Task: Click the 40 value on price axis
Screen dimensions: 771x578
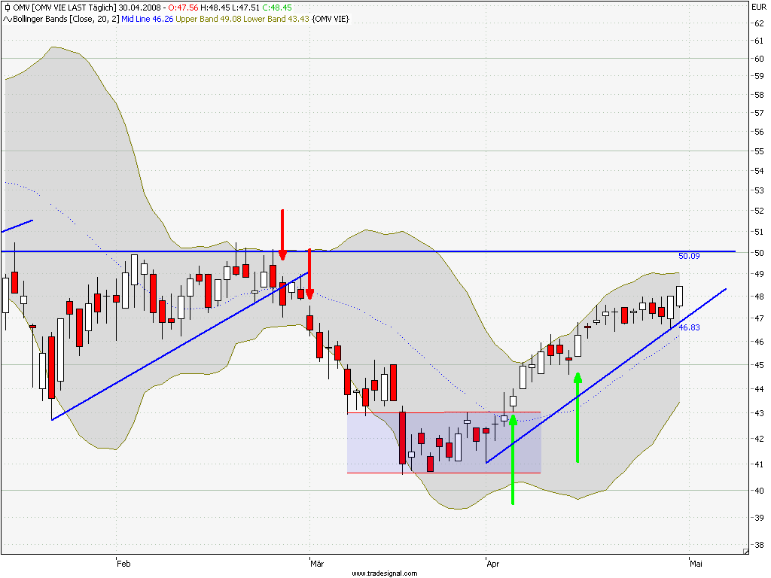Action: point(759,491)
